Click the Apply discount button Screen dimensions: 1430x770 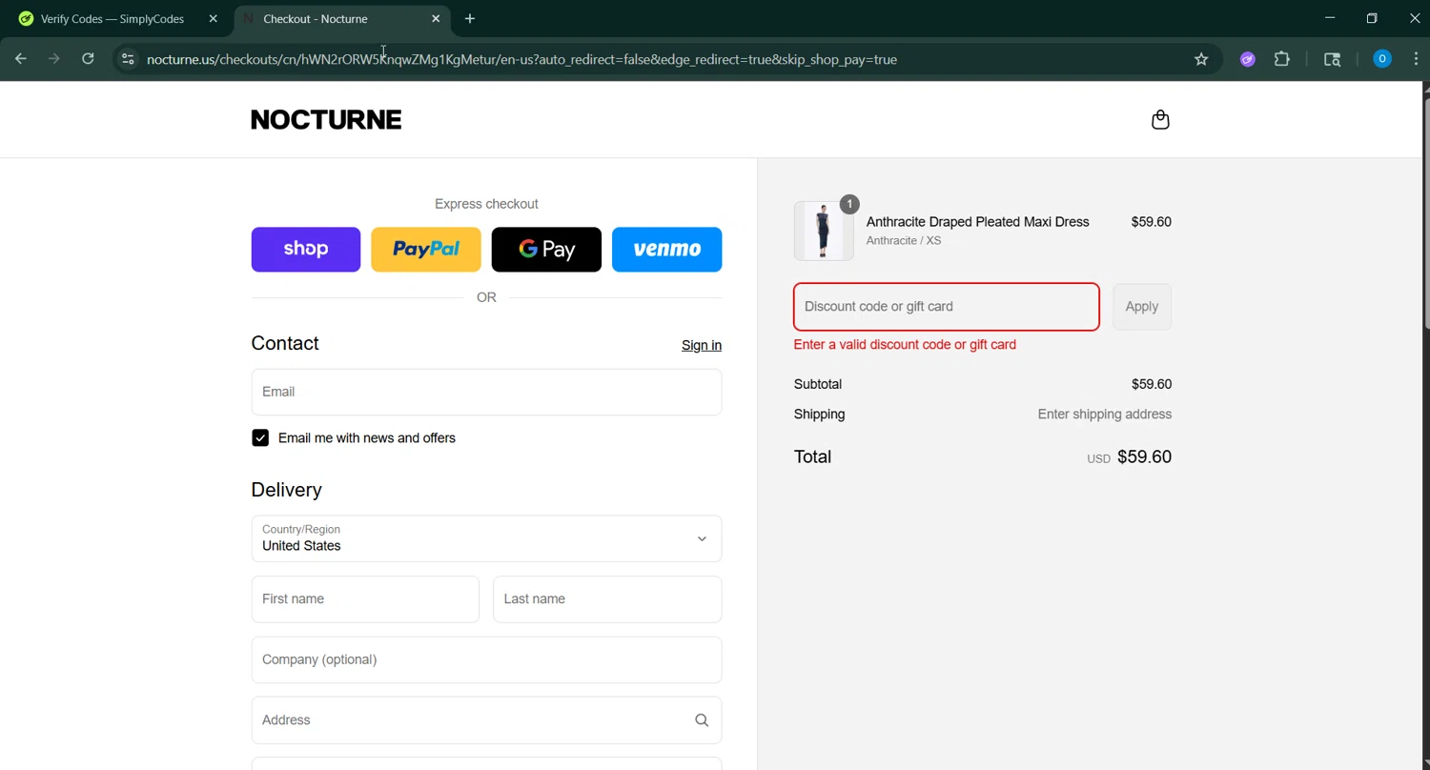1142,307
